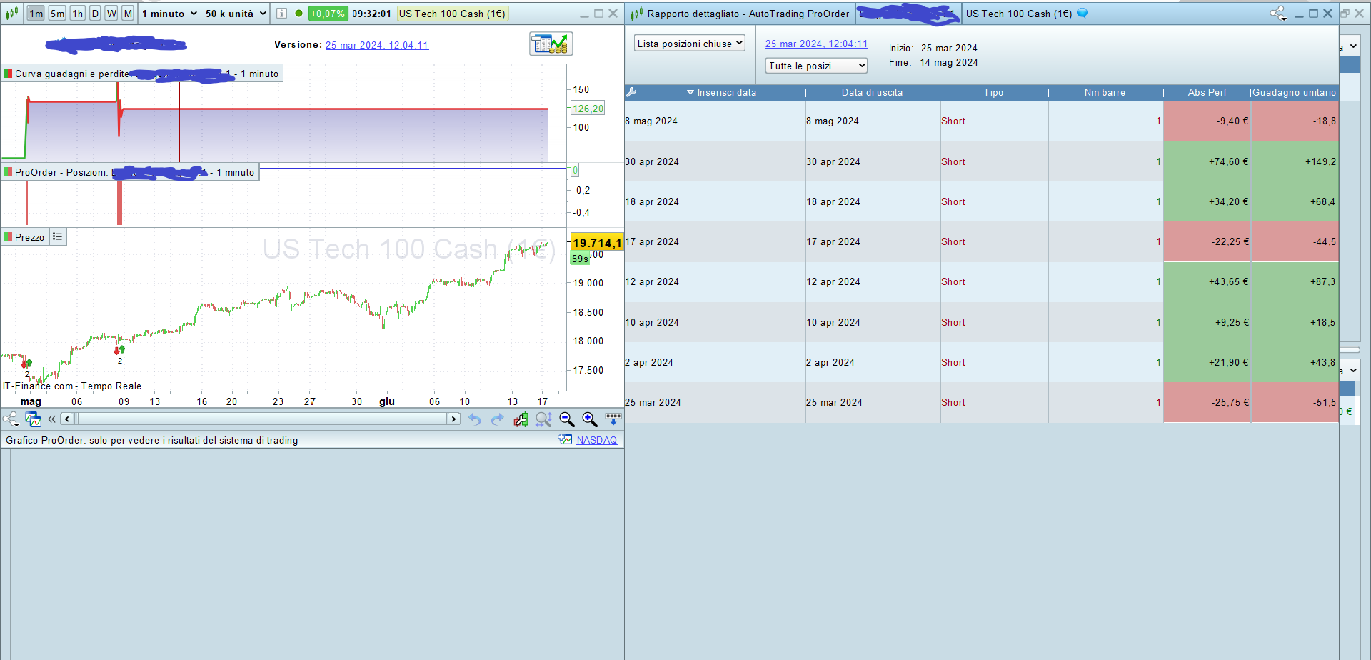Sort by 'Abs Perf' column header
1371x660 pixels.
pos(1207,92)
